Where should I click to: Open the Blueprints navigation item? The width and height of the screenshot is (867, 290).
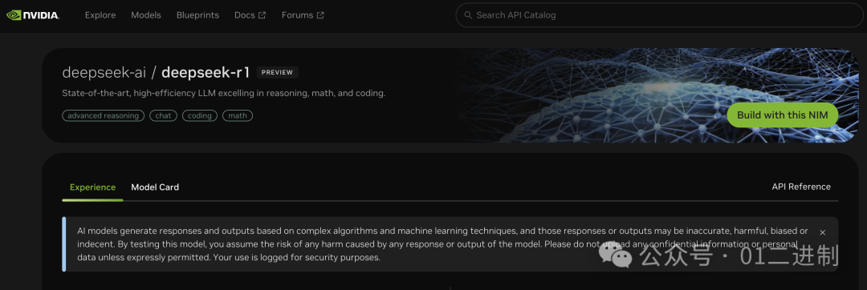tap(197, 15)
